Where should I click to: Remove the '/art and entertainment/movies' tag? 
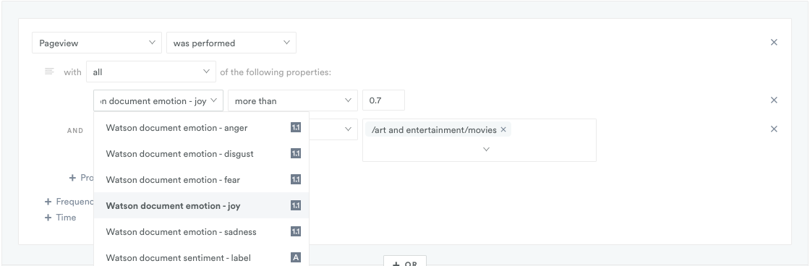click(503, 129)
